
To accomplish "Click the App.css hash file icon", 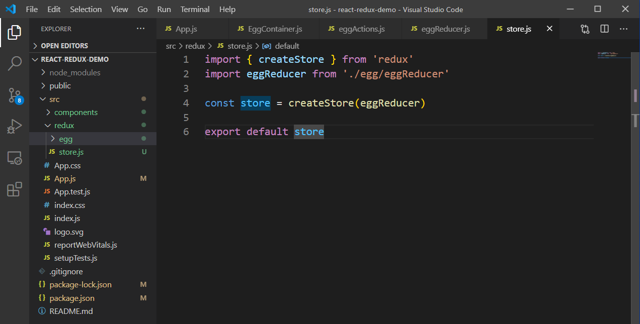I will (47, 165).
